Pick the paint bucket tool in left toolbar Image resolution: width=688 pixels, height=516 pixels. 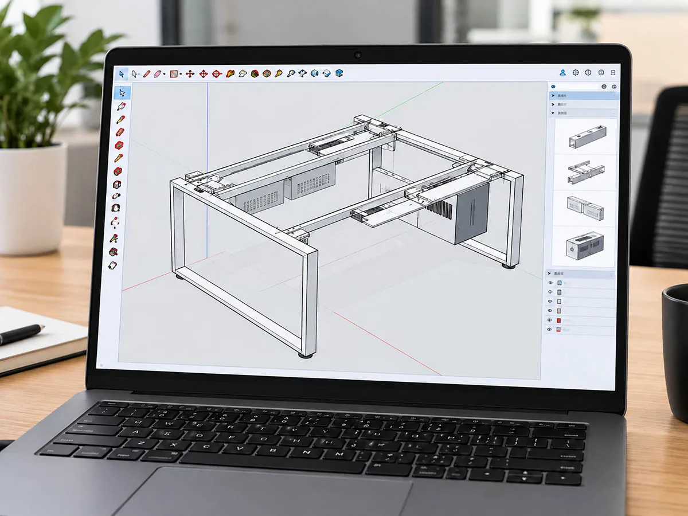point(121,106)
